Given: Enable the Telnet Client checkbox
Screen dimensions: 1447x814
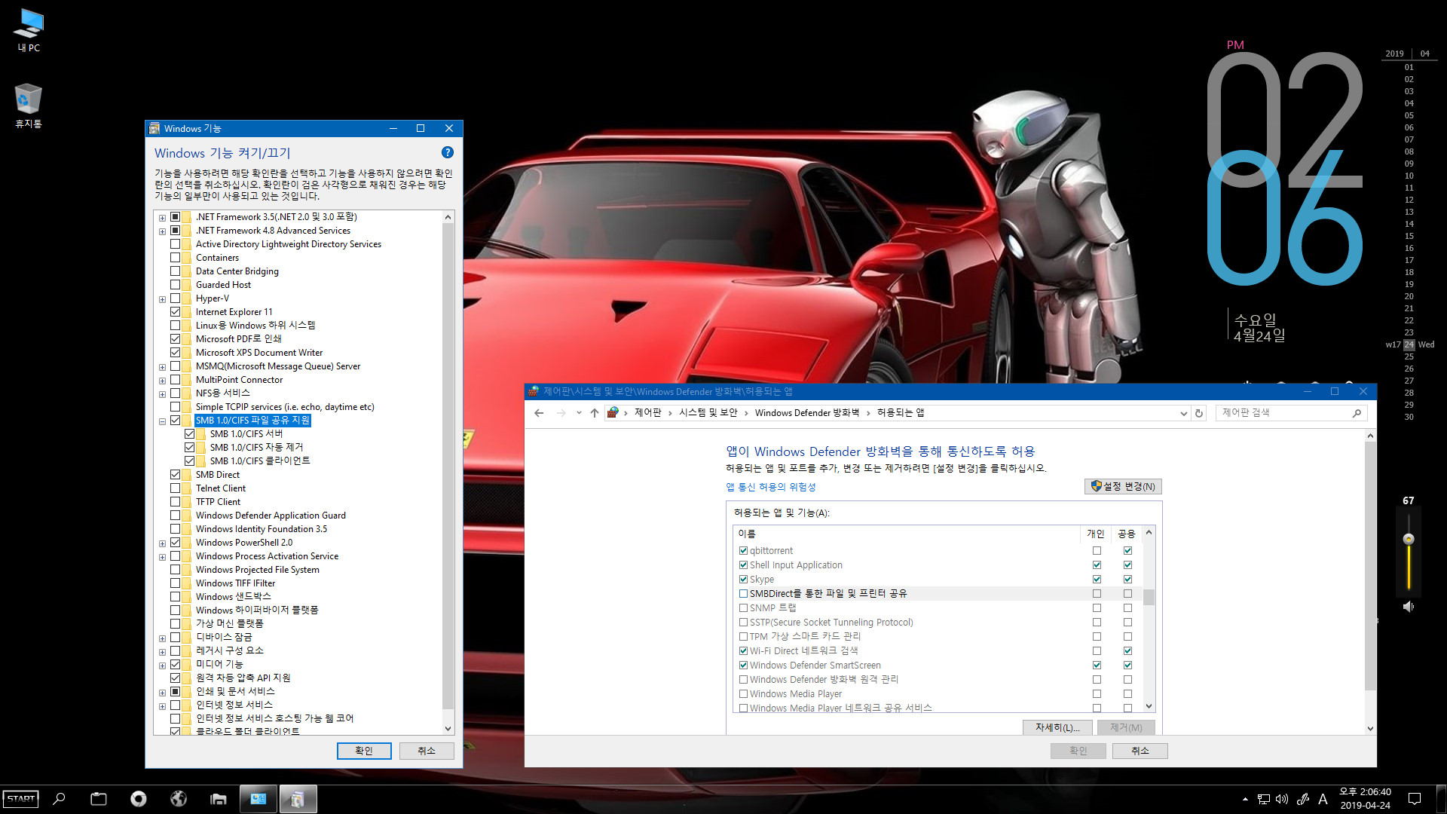Looking at the screenshot, I should click(175, 488).
